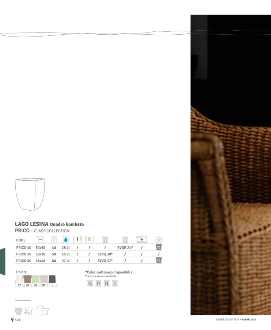Click the LAGO LESINA product title

(31, 224)
